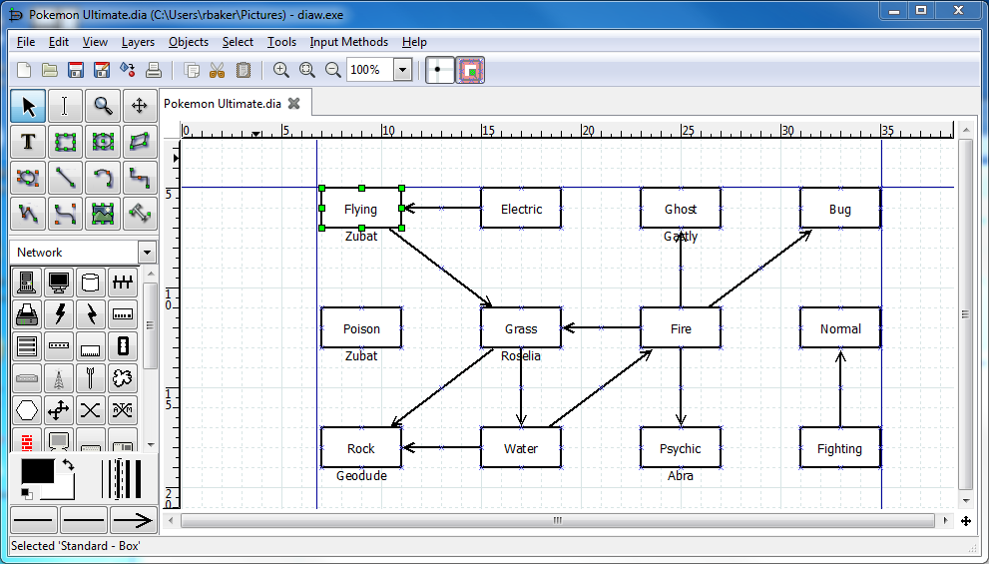Click the Export diagram icon
Screen dimensions: 989x564
click(128, 70)
